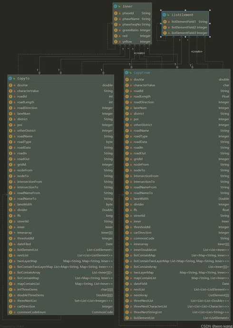The width and height of the screenshot is (233, 328).
Task: Click the field icon beside laneWidth in CopyTo
Action: 10,204
